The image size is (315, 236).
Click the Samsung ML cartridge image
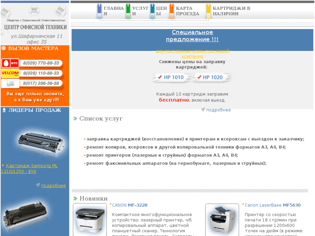point(41,143)
